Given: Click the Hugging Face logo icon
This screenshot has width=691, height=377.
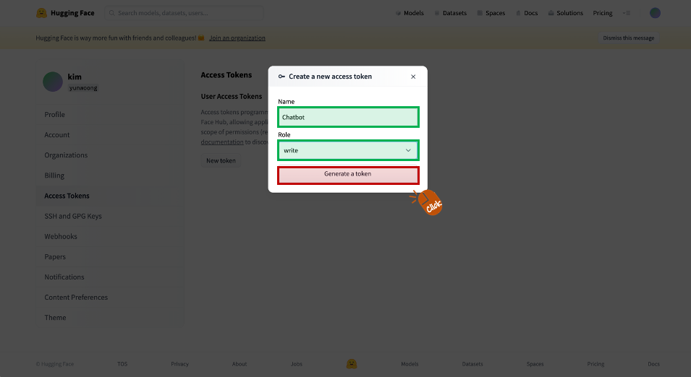Looking at the screenshot, I should pos(41,13).
